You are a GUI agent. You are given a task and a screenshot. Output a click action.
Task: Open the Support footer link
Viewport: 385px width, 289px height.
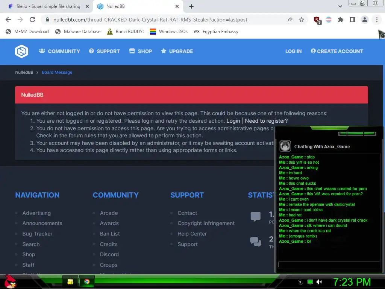(187, 244)
